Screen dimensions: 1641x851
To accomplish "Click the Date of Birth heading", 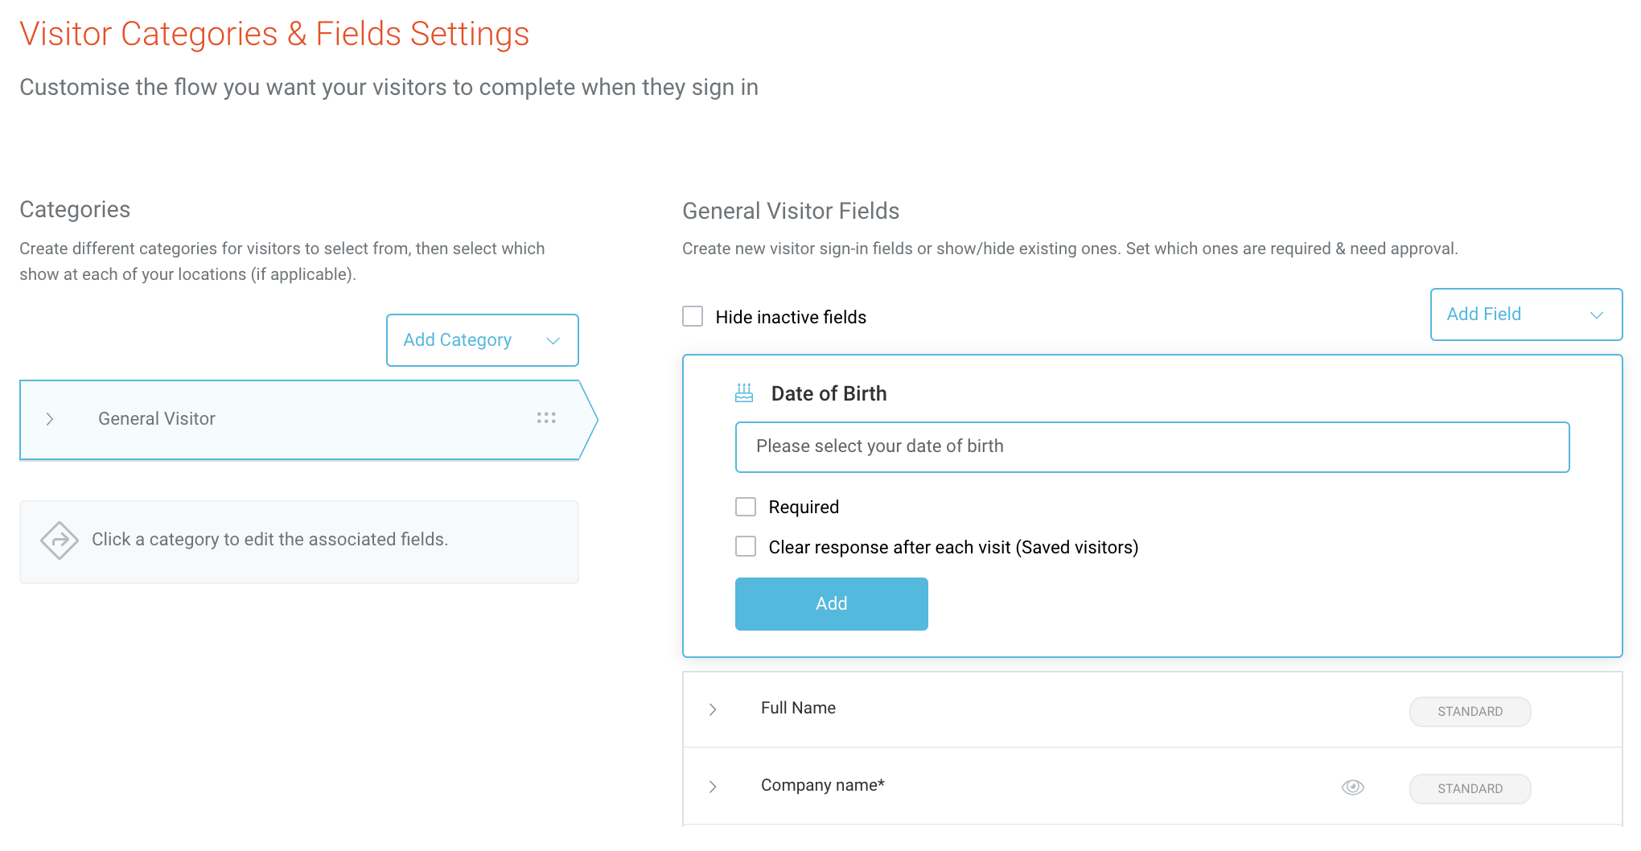I will (x=829, y=393).
